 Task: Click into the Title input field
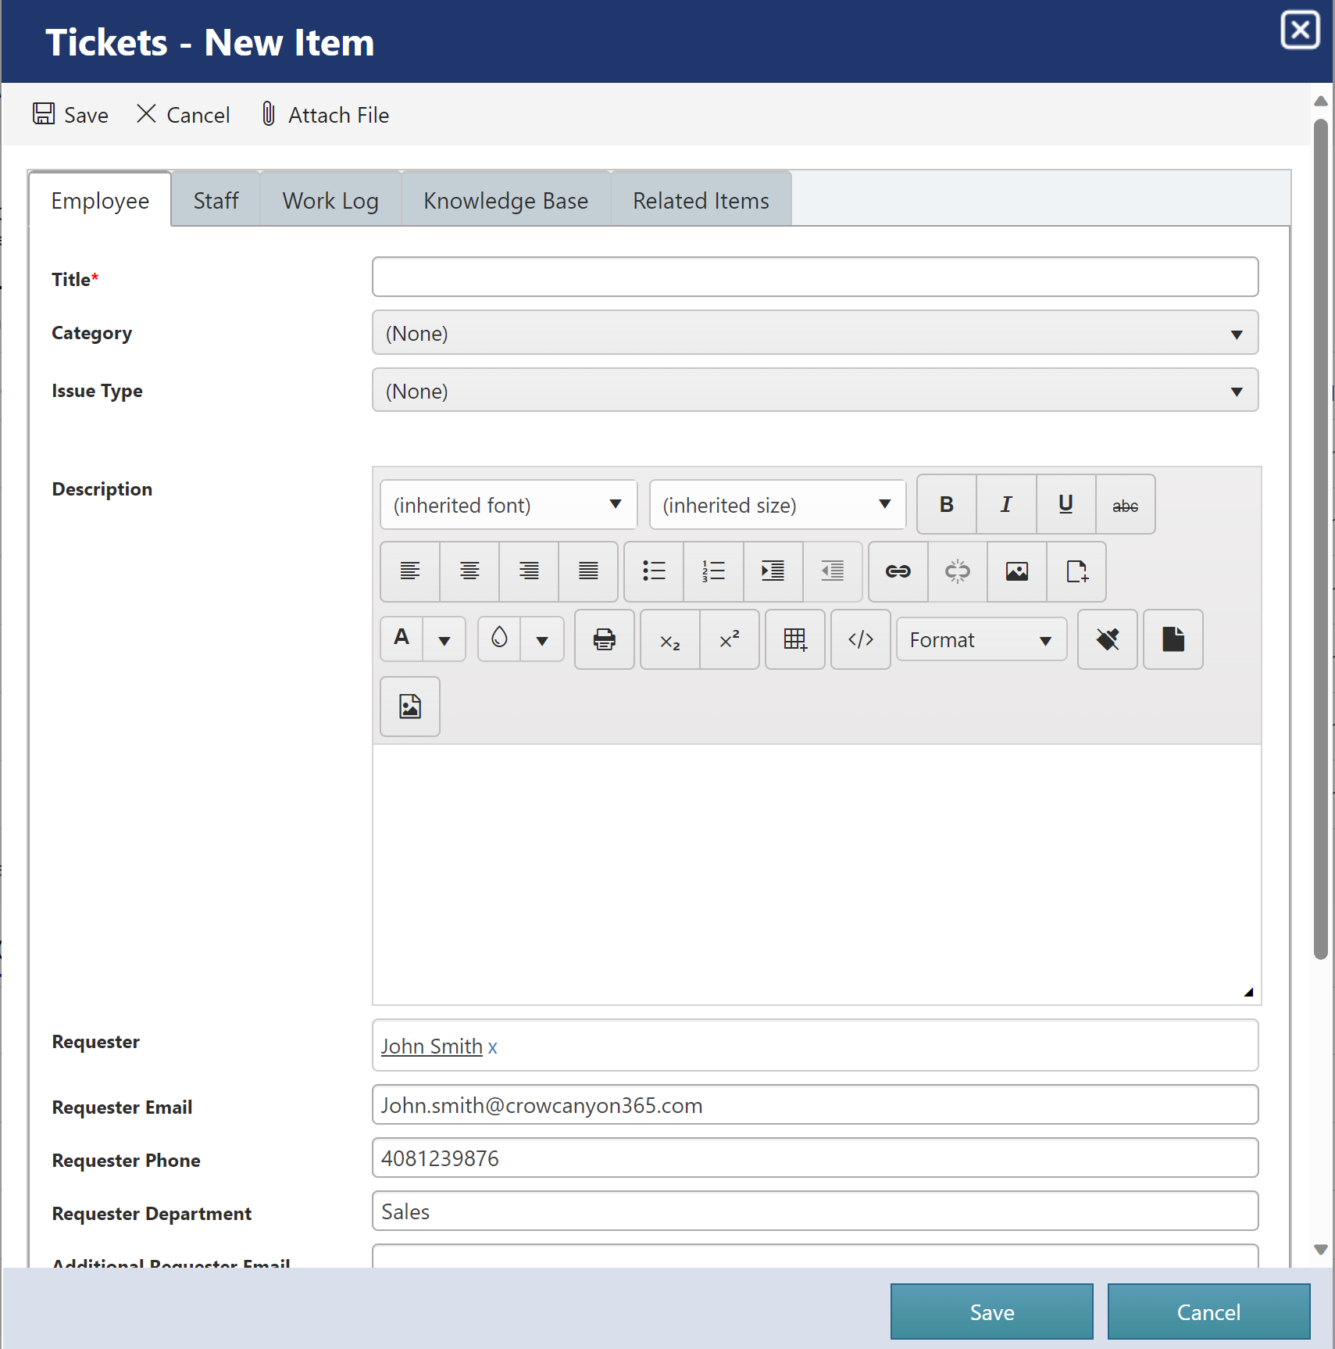(814, 277)
